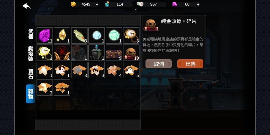Select the ghost puzzle piece item
This screenshot has width=270, height=135.
pos(45,70)
